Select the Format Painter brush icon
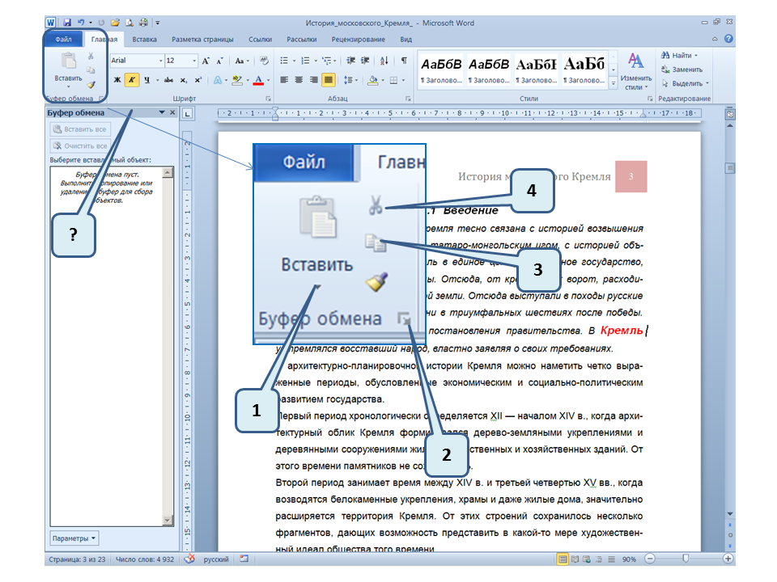This screenshot has height=582, width=777. click(91, 84)
